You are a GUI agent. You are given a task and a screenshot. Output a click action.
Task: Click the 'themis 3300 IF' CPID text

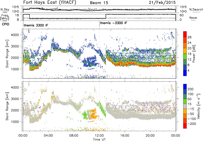point(36,25)
